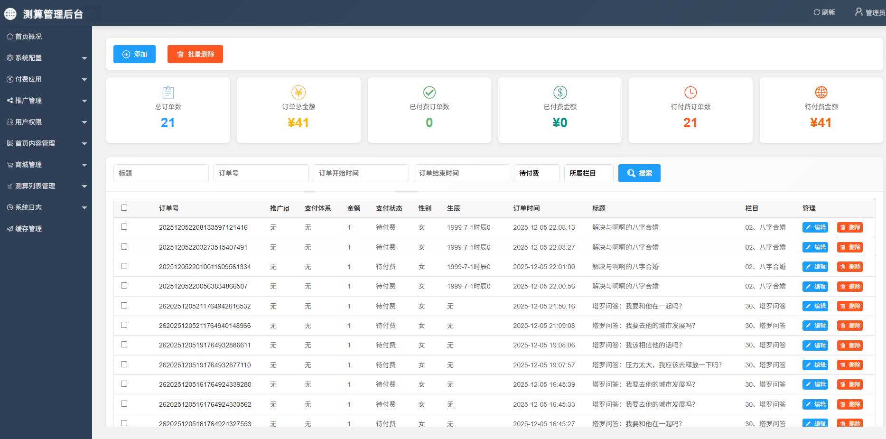Check the box for order 202512052208133597121416
Image resolution: width=886 pixels, height=439 pixels.
tap(124, 227)
